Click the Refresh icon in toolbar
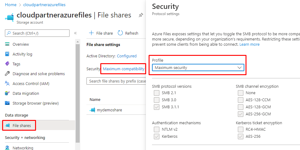Screen dimensions: 300x150 click(x=120, y=33)
